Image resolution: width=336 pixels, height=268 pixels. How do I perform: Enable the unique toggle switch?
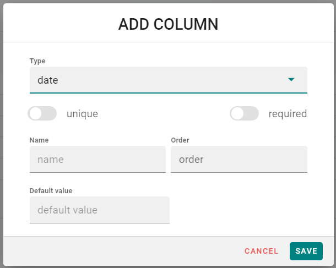42,114
